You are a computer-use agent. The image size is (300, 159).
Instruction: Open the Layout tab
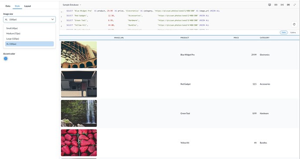(x=27, y=6)
